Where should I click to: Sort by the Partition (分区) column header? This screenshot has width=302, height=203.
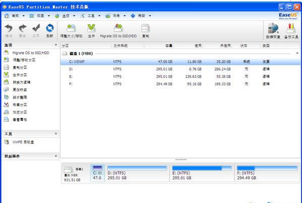86,46
